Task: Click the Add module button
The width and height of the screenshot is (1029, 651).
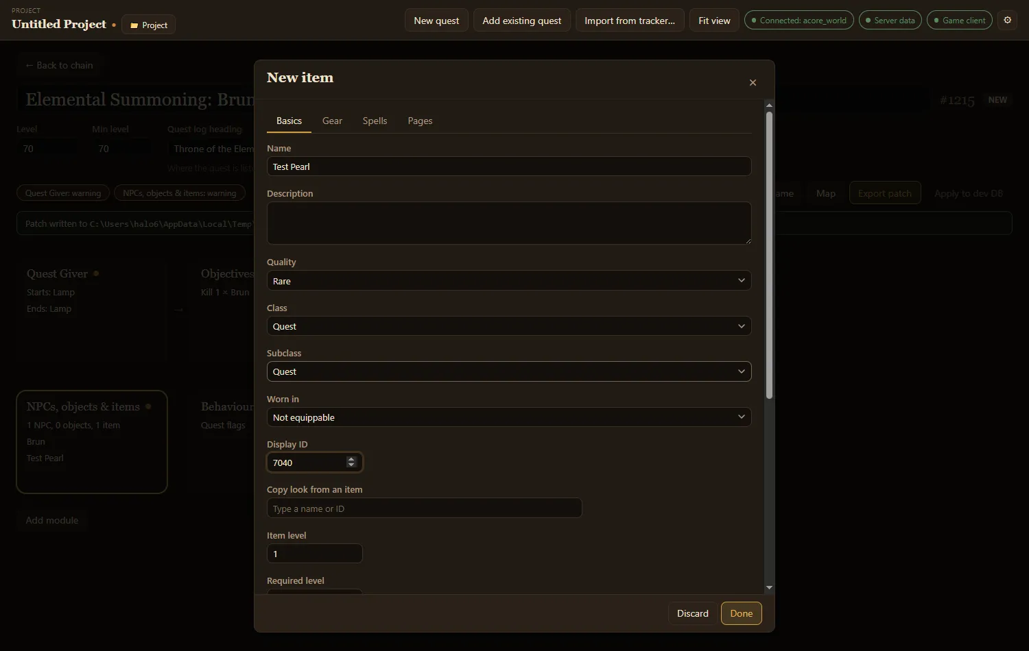Action: (x=52, y=520)
